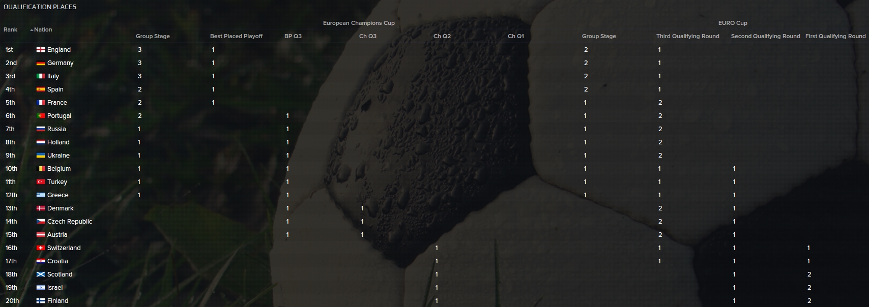
Task: Open France nation link
Action: [x=57, y=103]
